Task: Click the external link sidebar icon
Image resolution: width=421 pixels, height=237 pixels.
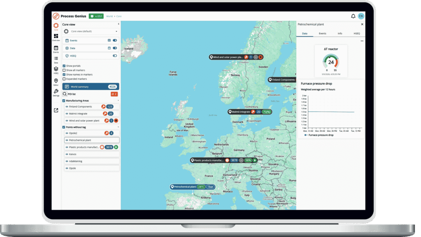Action: tap(56, 110)
